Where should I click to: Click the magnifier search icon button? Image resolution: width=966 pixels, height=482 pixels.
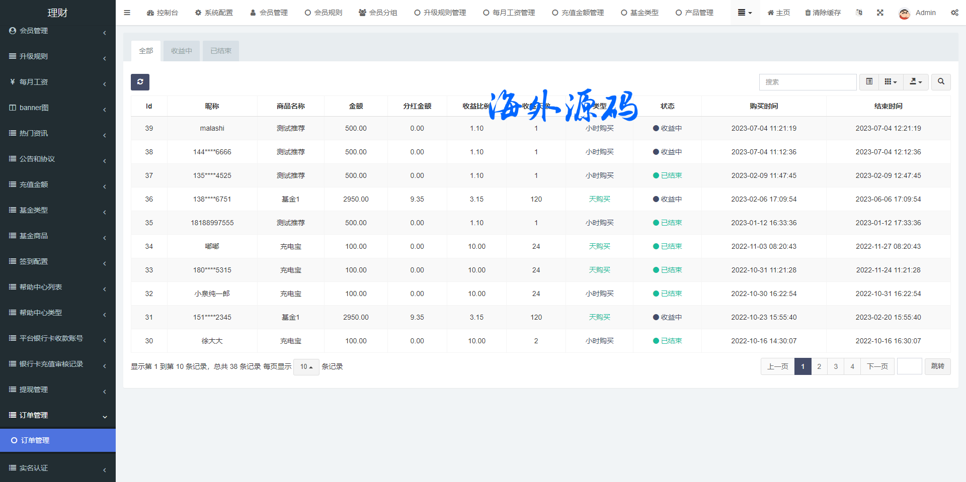click(x=941, y=82)
